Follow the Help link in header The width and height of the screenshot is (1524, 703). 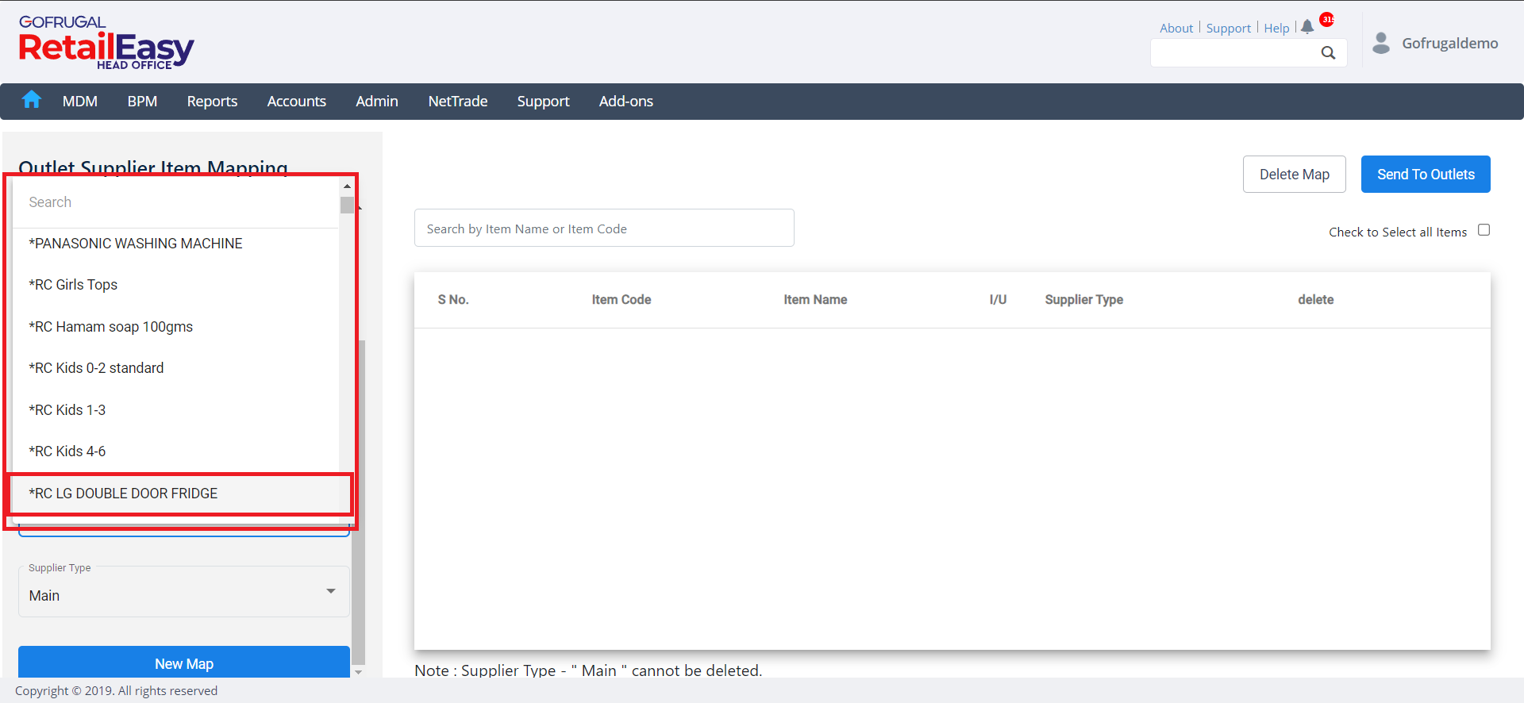[1276, 29]
